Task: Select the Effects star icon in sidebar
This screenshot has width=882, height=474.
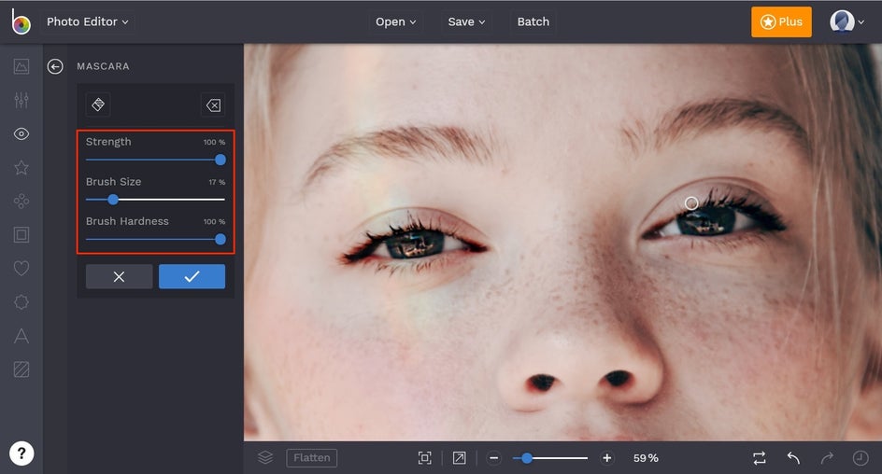Action: coord(21,168)
